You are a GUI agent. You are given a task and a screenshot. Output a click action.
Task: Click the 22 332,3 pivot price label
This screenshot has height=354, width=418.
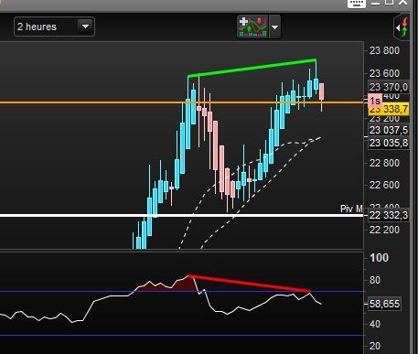pyautogui.click(x=389, y=215)
